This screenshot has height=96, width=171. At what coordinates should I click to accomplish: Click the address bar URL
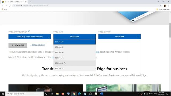point(32,6)
